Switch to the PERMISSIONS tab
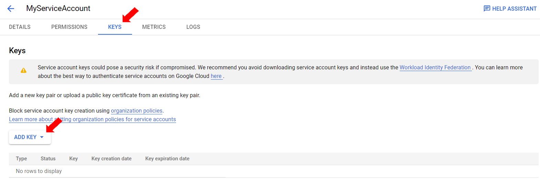 tap(69, 27)
